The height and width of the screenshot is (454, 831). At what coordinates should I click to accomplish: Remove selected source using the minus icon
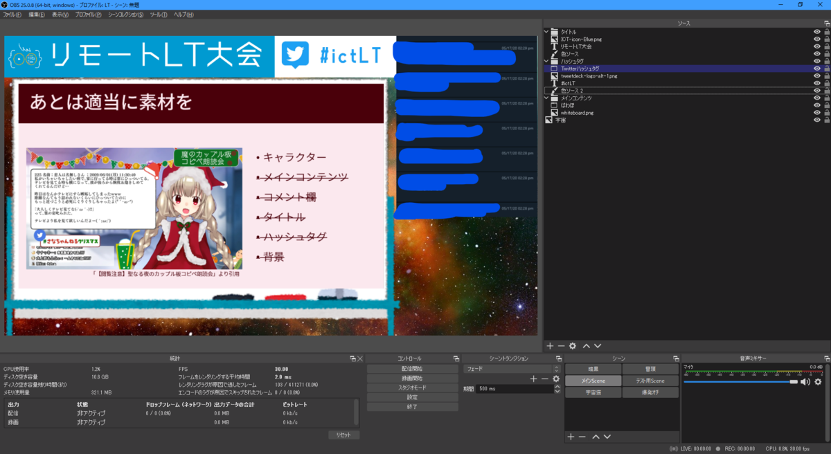(x=560, y=345)
